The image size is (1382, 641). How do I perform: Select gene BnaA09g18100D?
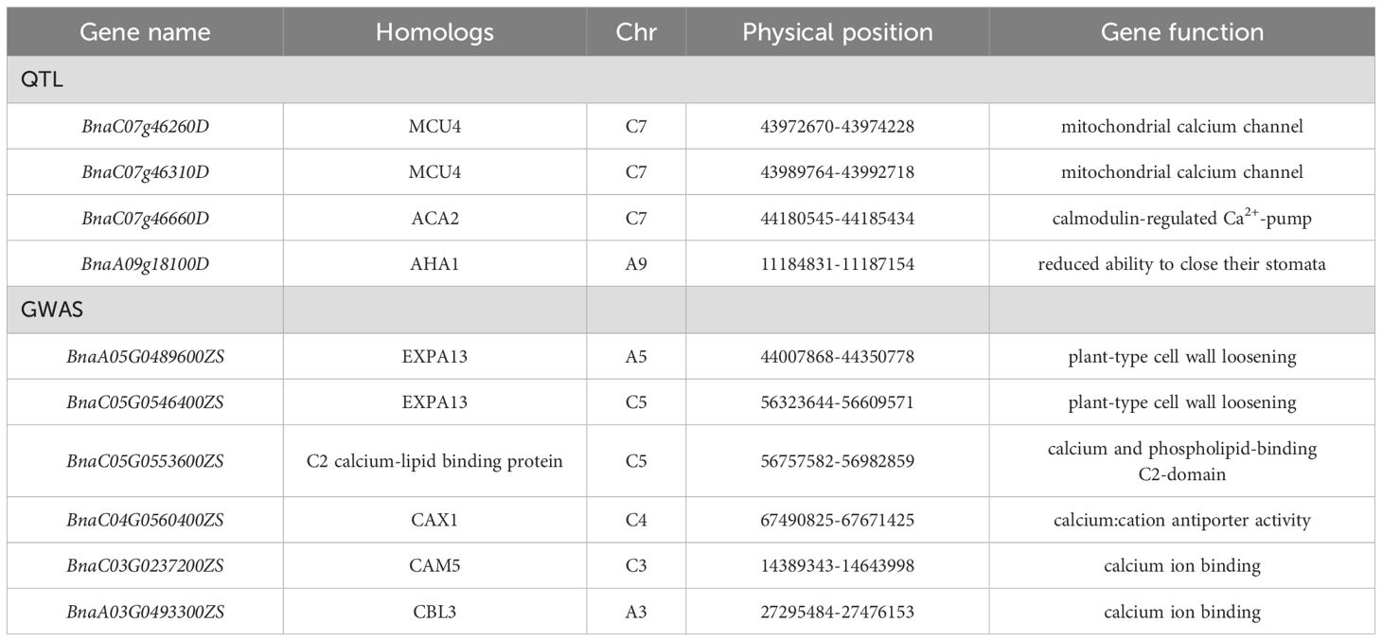[145, 264]
